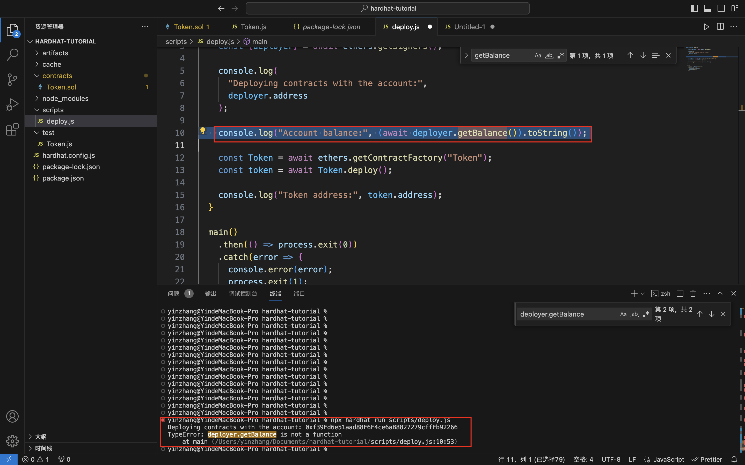Open the terminal launch profile dropdown

[x=642, y=293]
